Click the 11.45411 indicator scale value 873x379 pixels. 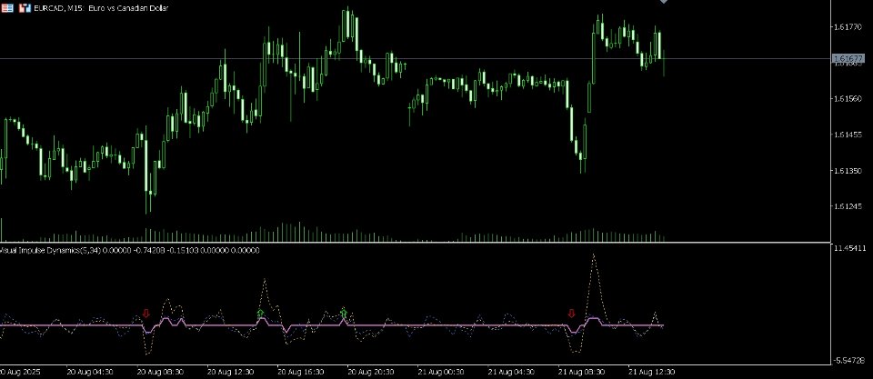[849, 247]
